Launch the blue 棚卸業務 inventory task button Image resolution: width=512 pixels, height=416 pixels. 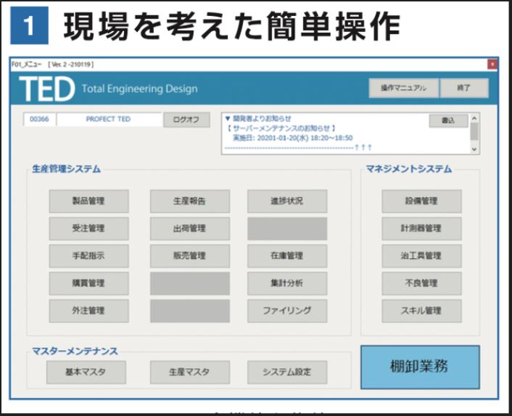(420, 367)
